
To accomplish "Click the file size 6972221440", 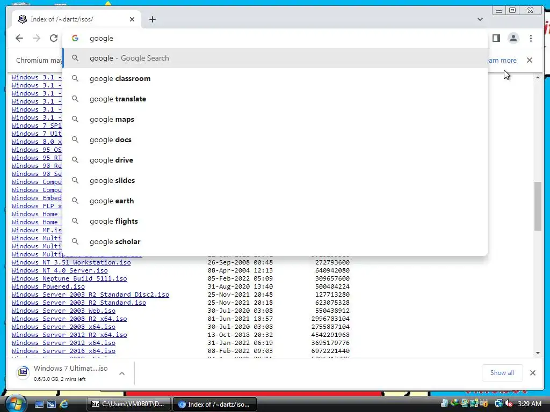I will click(x=330, y=351).
